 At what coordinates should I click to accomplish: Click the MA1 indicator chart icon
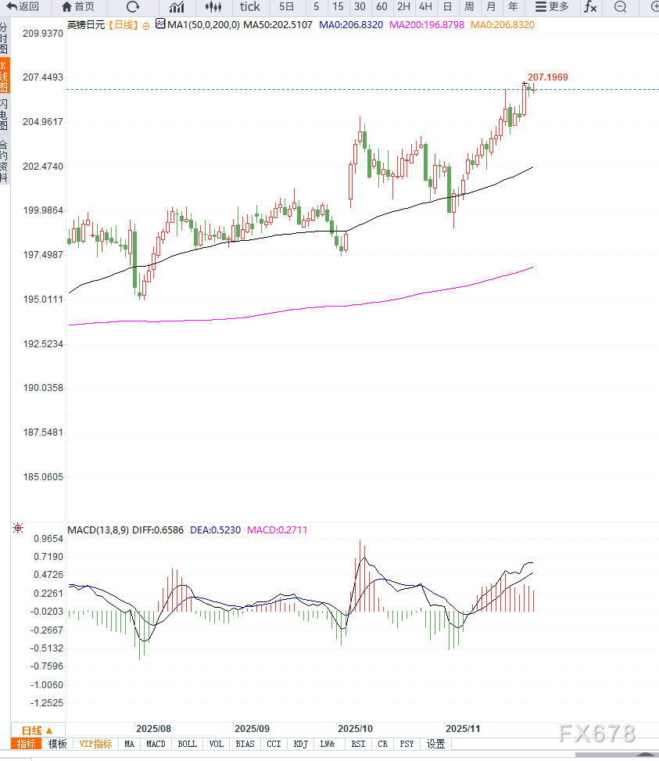(x=160, y=24)
